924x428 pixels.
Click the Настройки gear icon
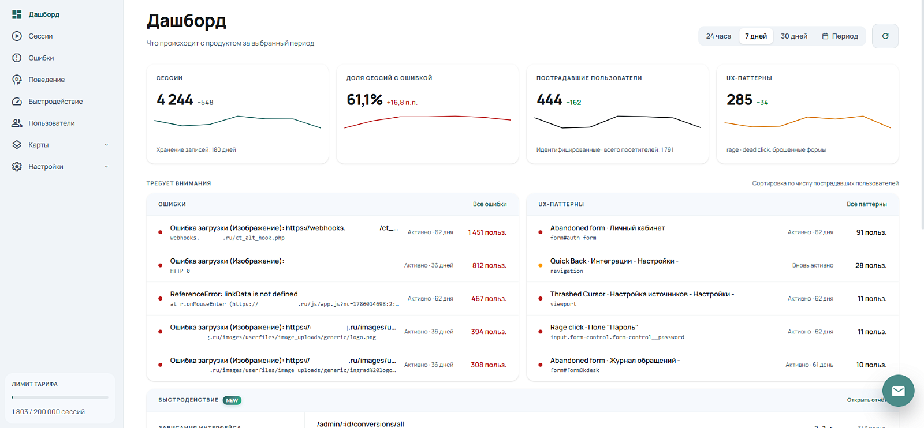[x=17, y=167]
